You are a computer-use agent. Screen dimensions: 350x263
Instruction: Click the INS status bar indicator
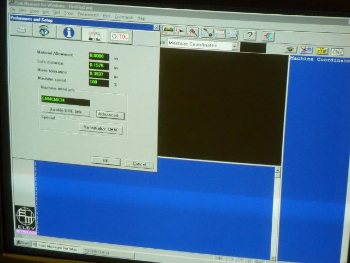point(219,258)
